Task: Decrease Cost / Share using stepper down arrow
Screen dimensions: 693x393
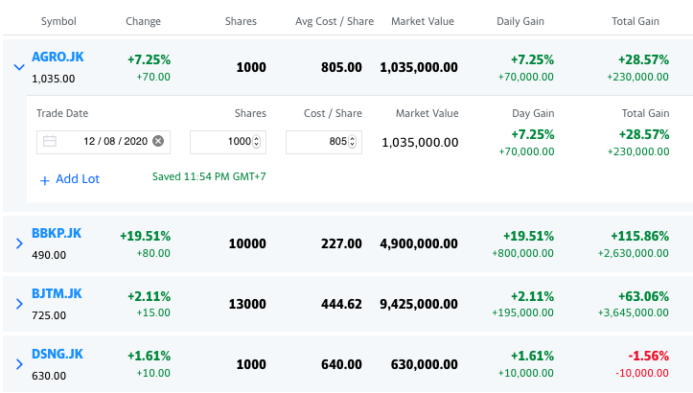Action: click(352, 146)
